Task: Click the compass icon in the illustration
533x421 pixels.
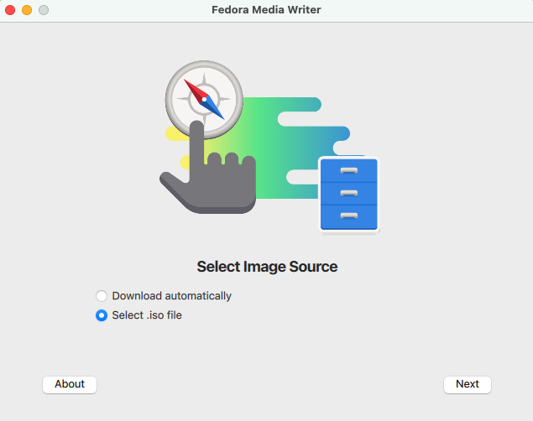Action: [x=204, y=99]
